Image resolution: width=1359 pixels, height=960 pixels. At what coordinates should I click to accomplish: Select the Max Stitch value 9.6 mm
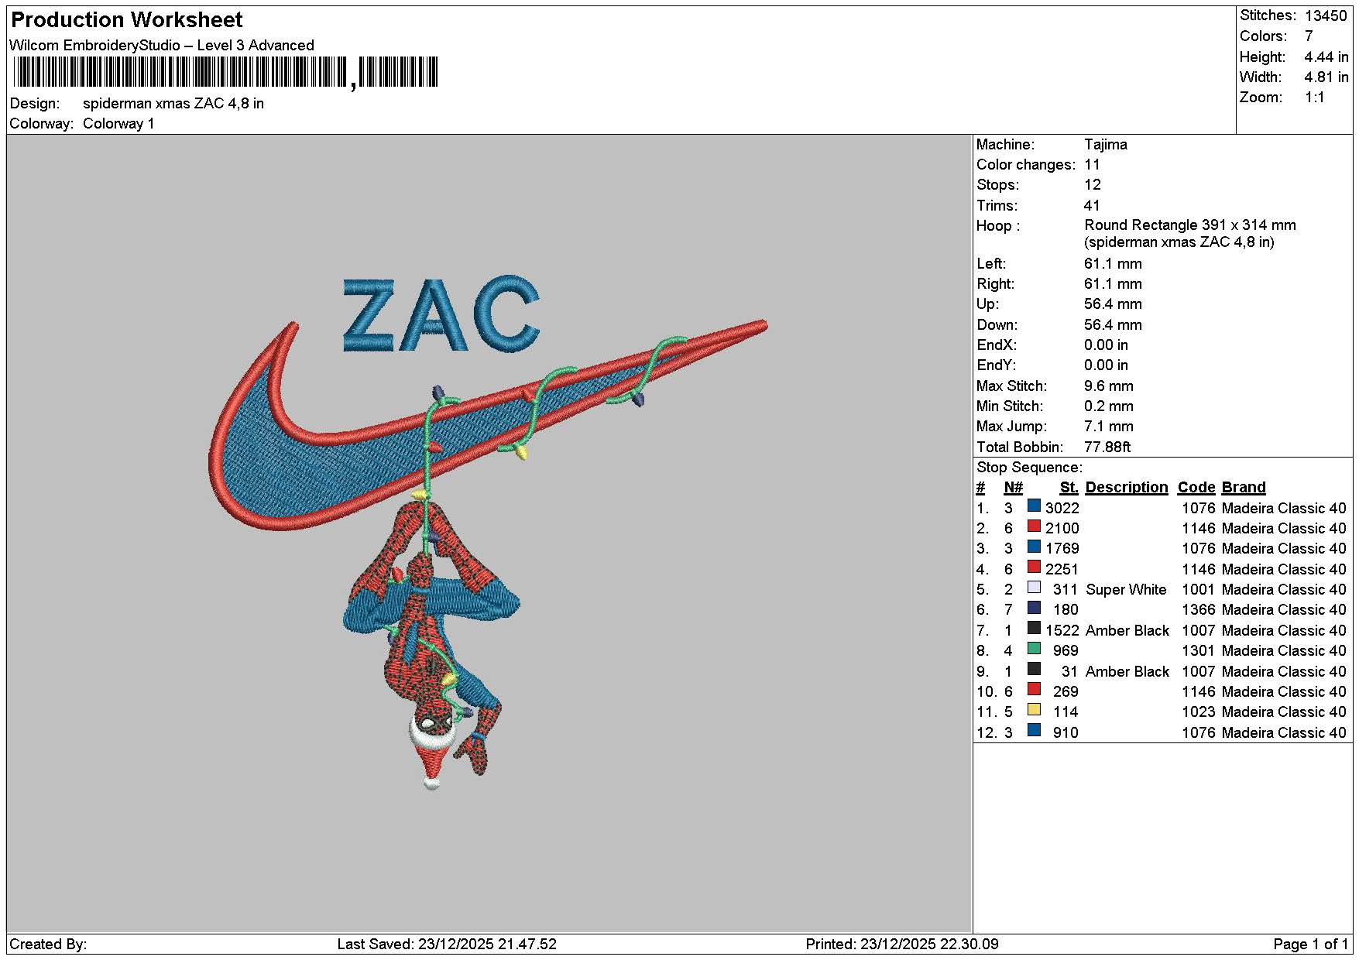pos(1109,386)
